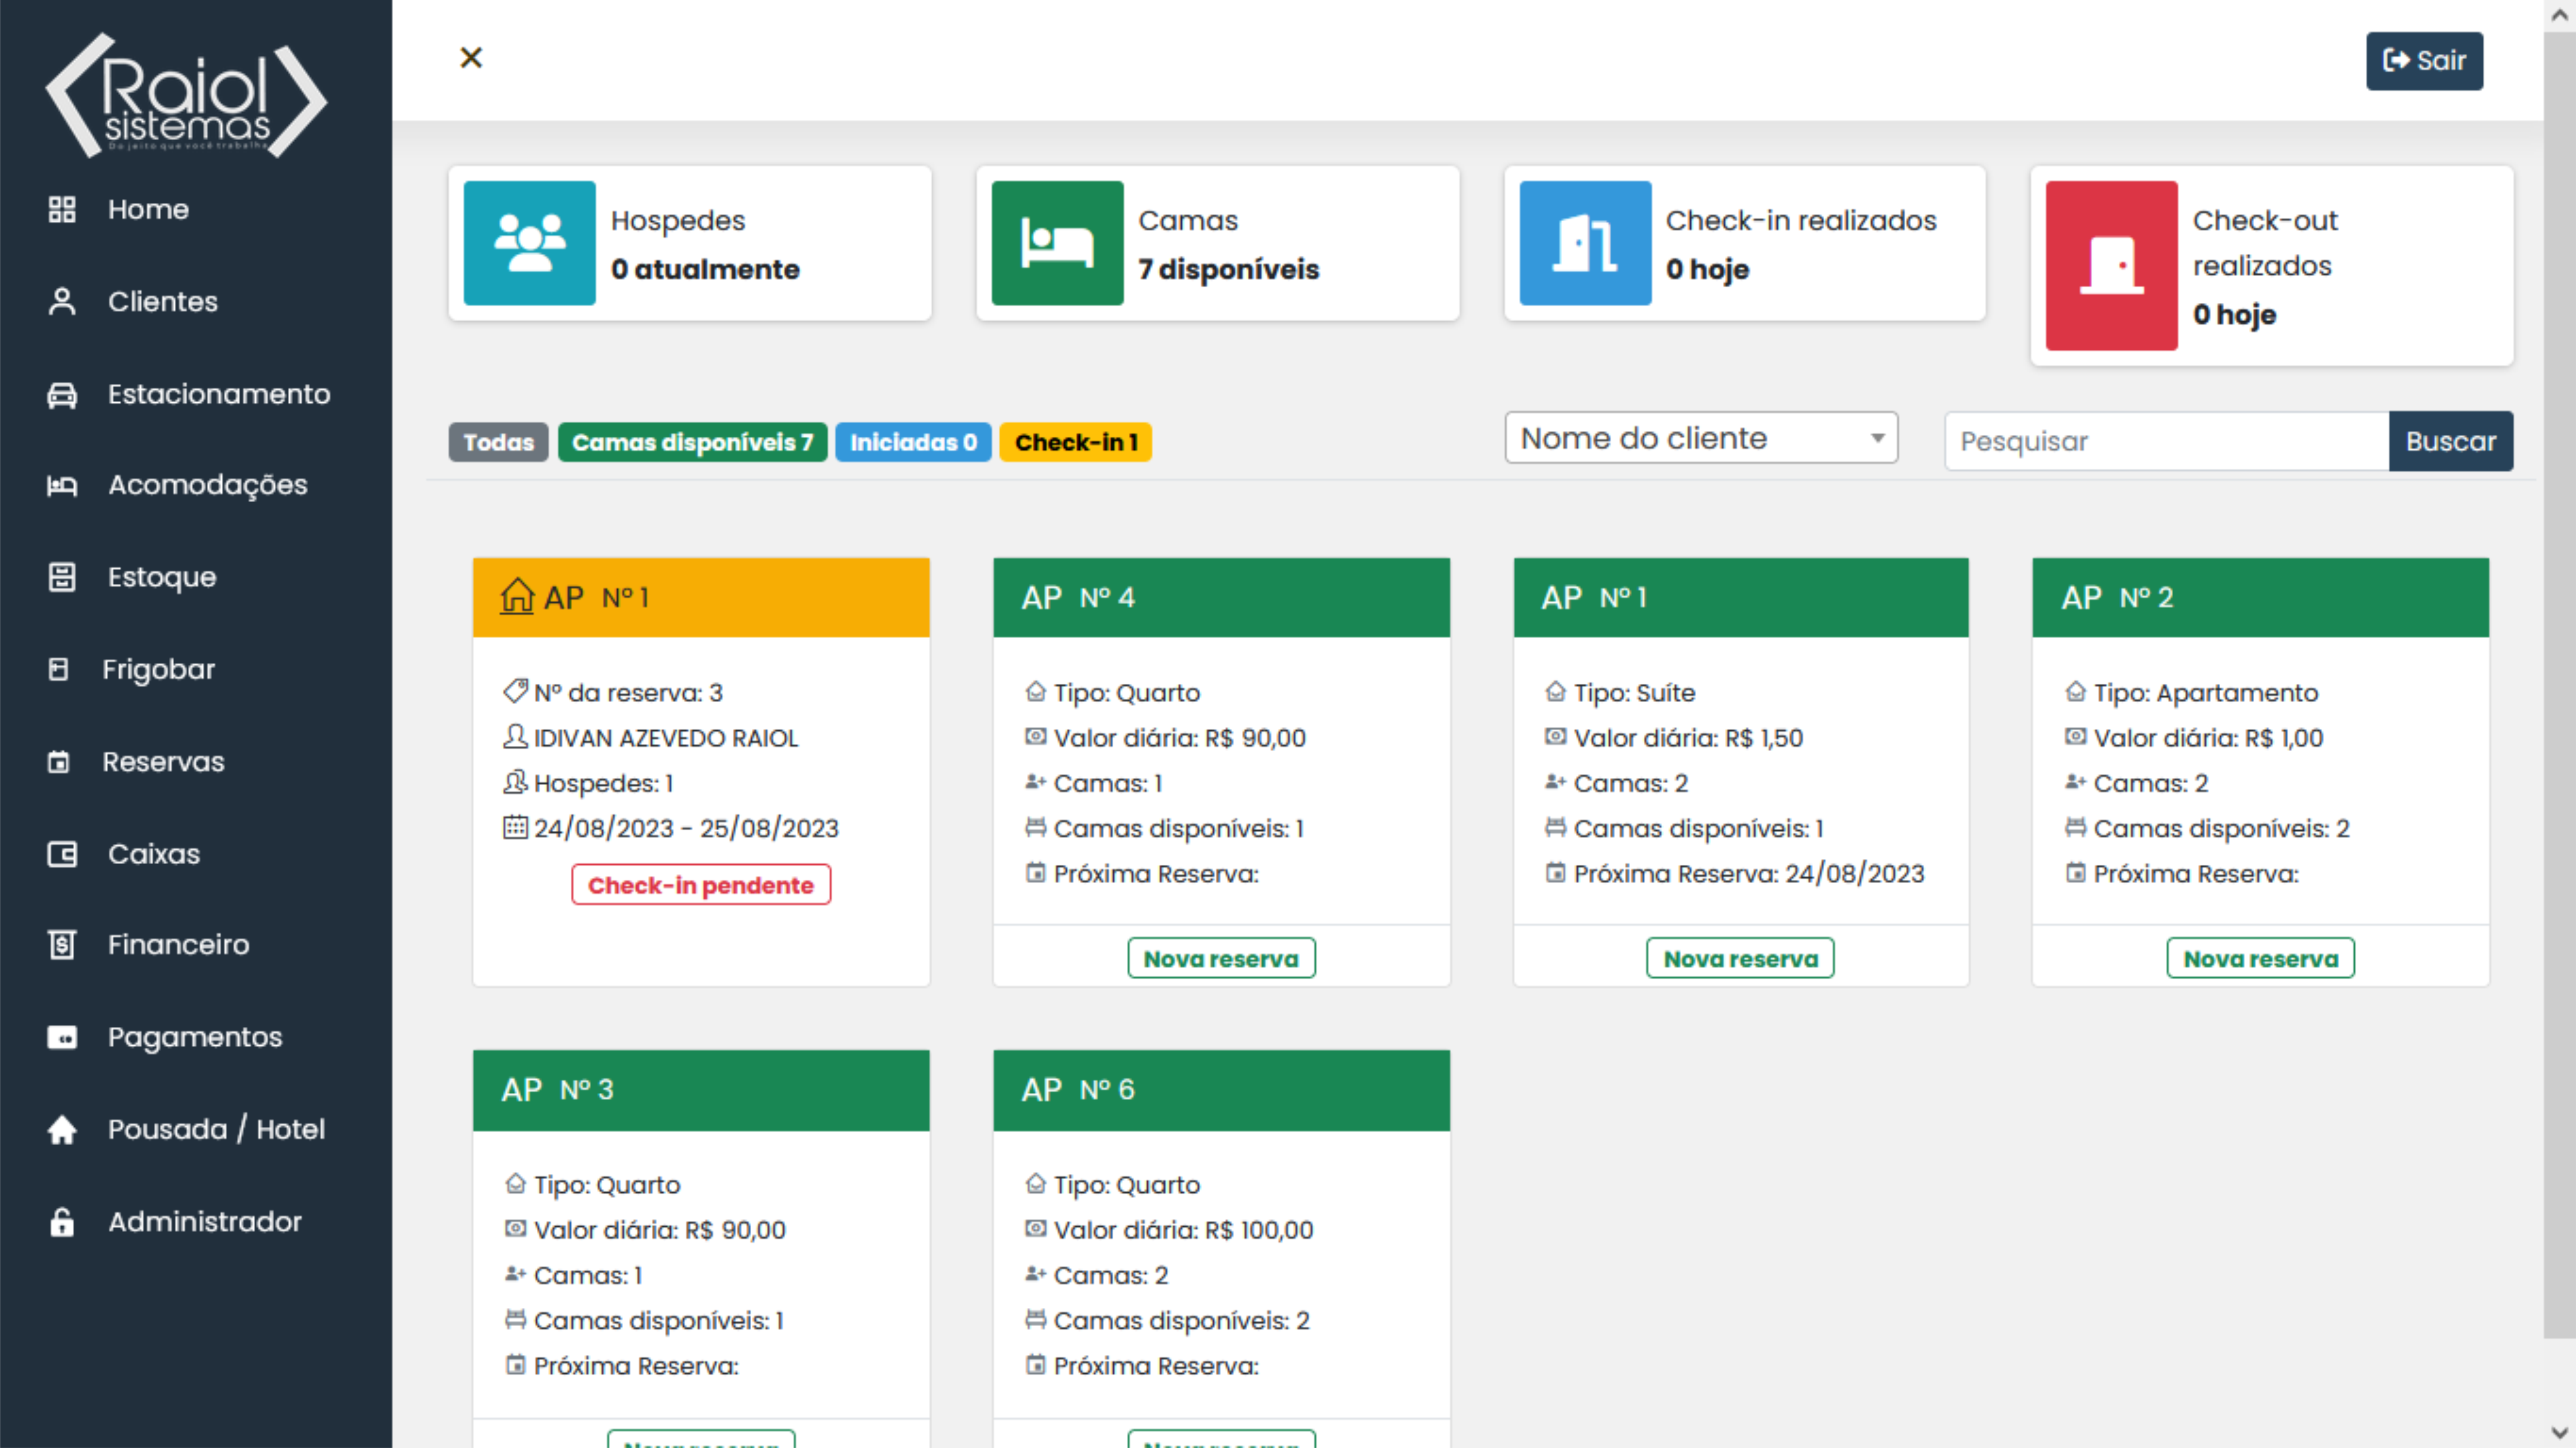Open the Check-out realizados card
The image size is (2576, 1448).
pos(2272,266)
